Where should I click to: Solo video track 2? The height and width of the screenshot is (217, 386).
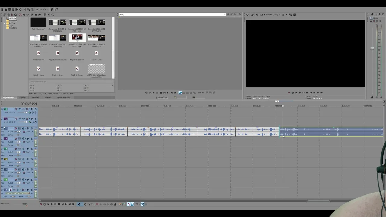tap(36, 119)
